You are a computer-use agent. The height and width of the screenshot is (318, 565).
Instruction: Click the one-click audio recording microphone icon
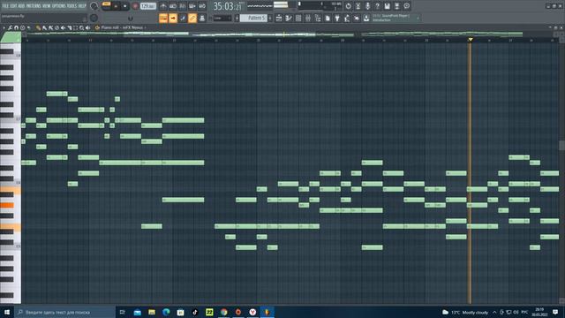(367, 6)
